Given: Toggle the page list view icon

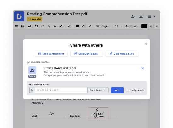Looking at the screenshot, I should click(x=23, y=26).
